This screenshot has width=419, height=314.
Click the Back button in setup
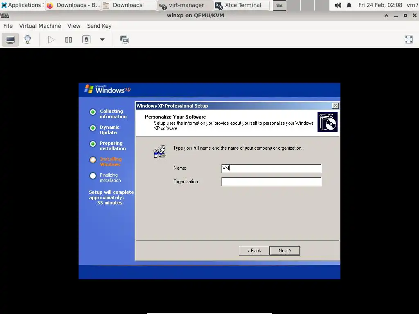click(254, 251)
